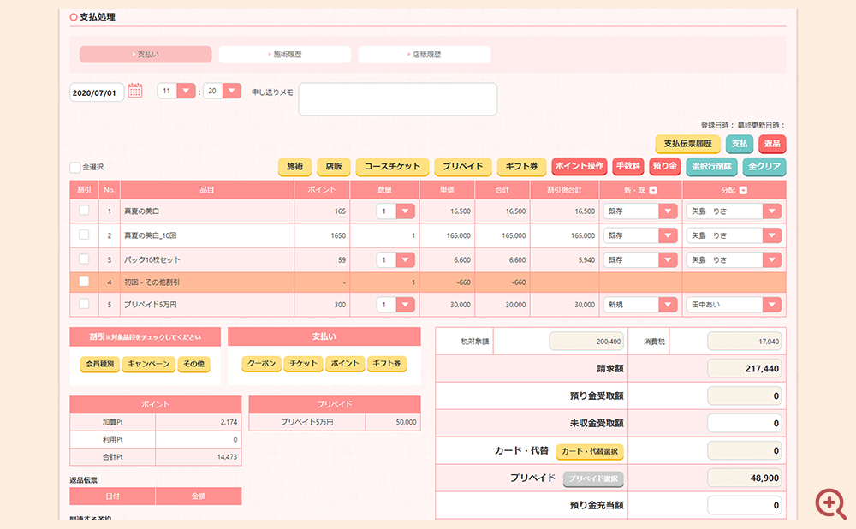Click the date field 2020/07/01
856x529 pixels.
[97, 92]
